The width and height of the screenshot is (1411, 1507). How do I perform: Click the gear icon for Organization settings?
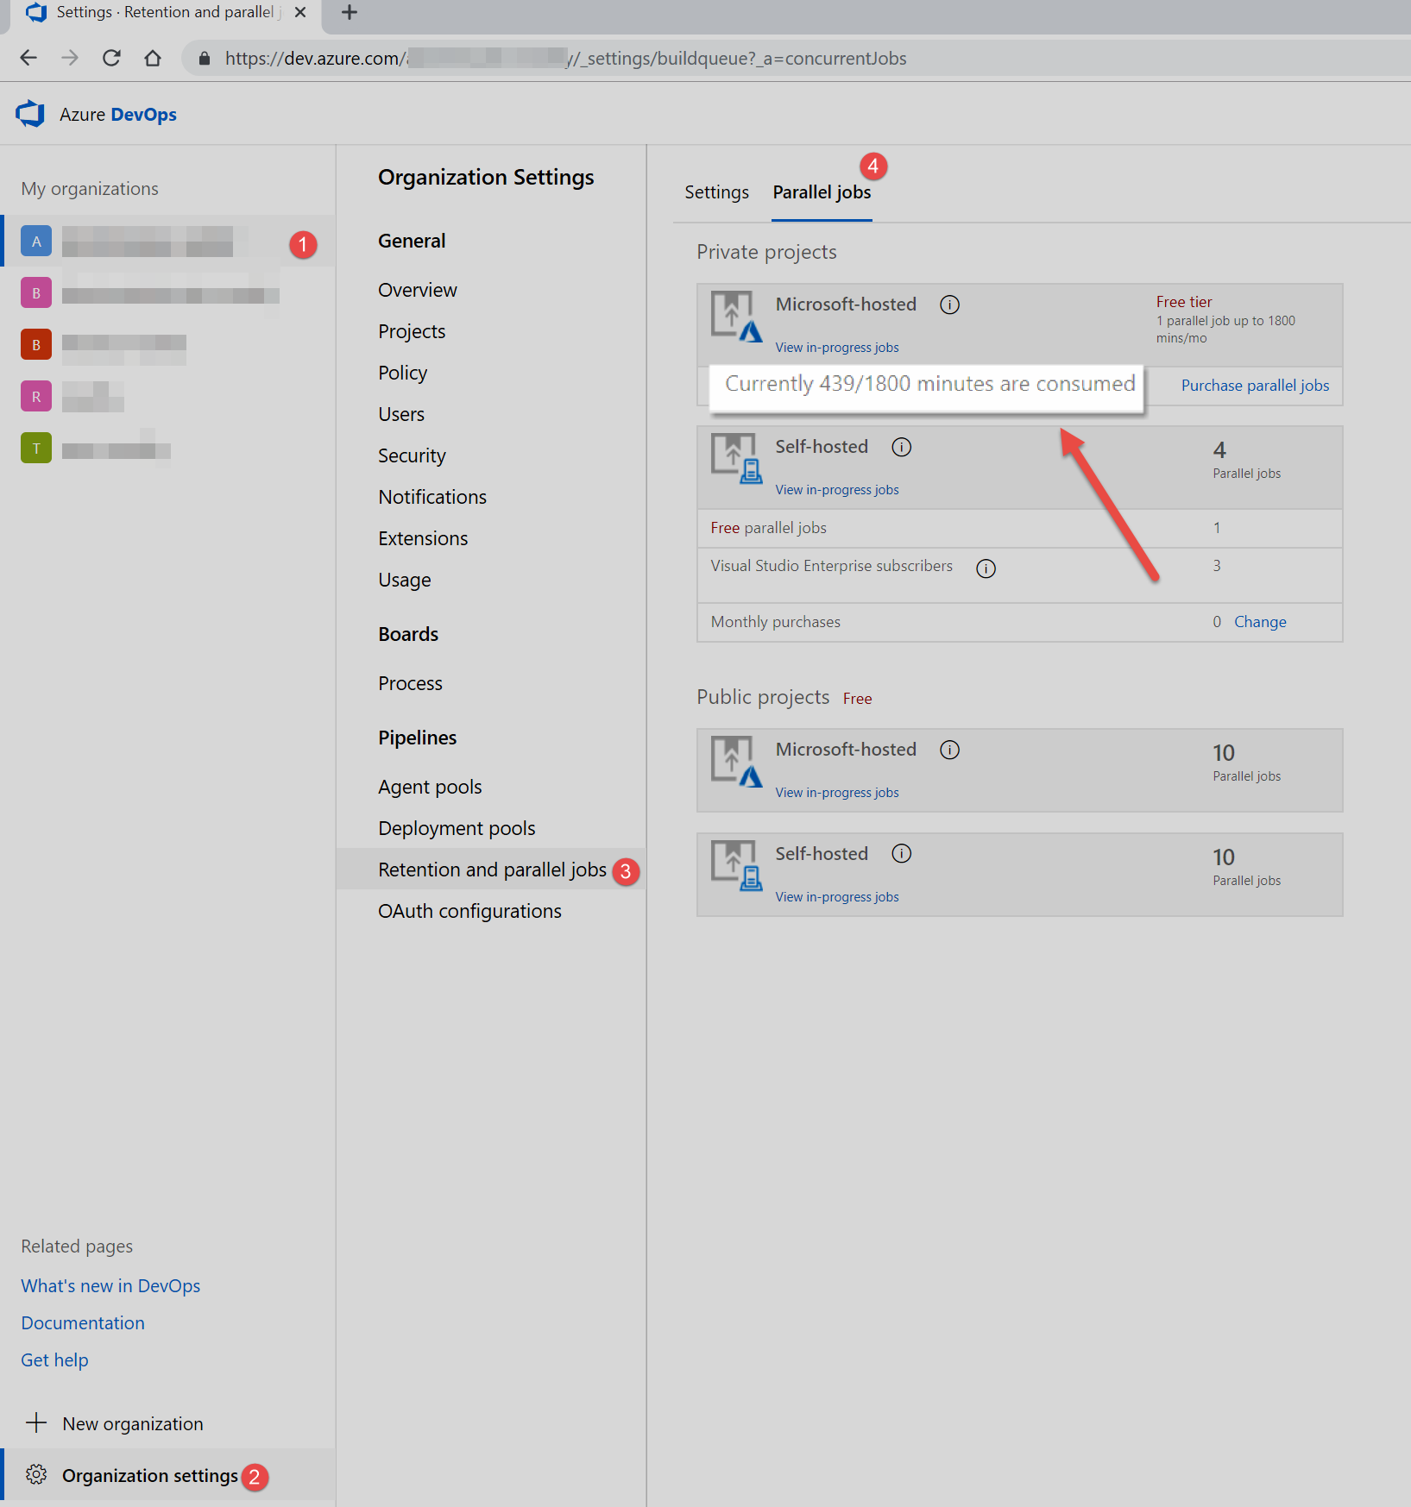36,1474
